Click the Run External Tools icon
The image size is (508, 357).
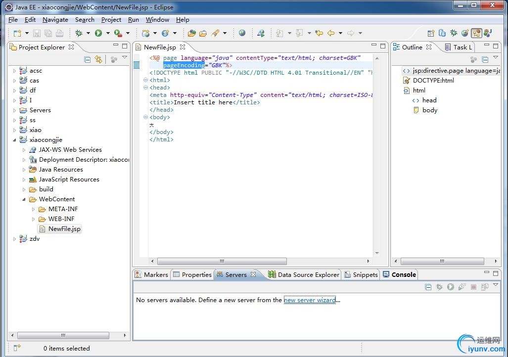click(x=118, y=33)
